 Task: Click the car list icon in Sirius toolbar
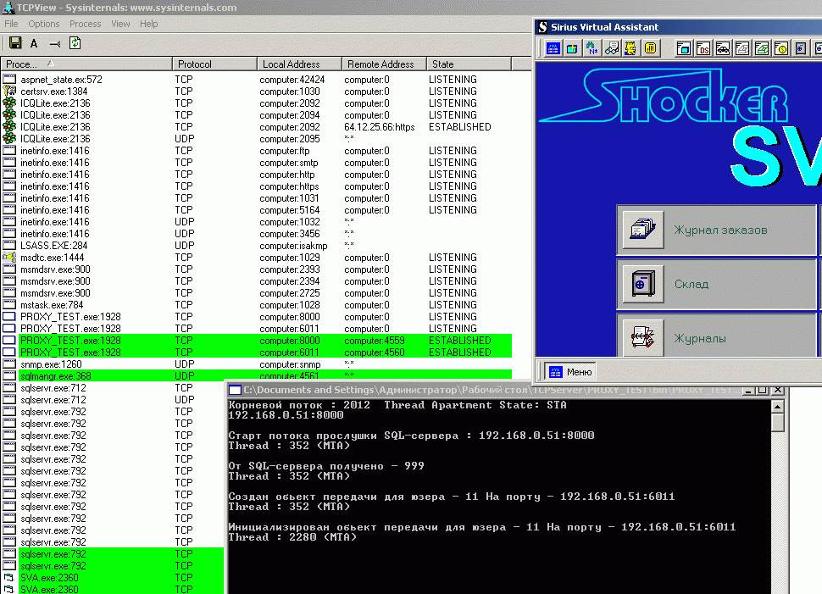pos(722,49)
